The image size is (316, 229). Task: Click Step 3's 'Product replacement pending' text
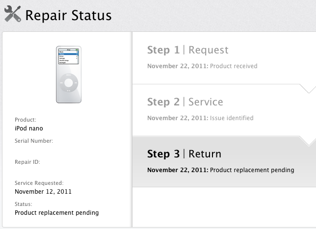[252, 170]
